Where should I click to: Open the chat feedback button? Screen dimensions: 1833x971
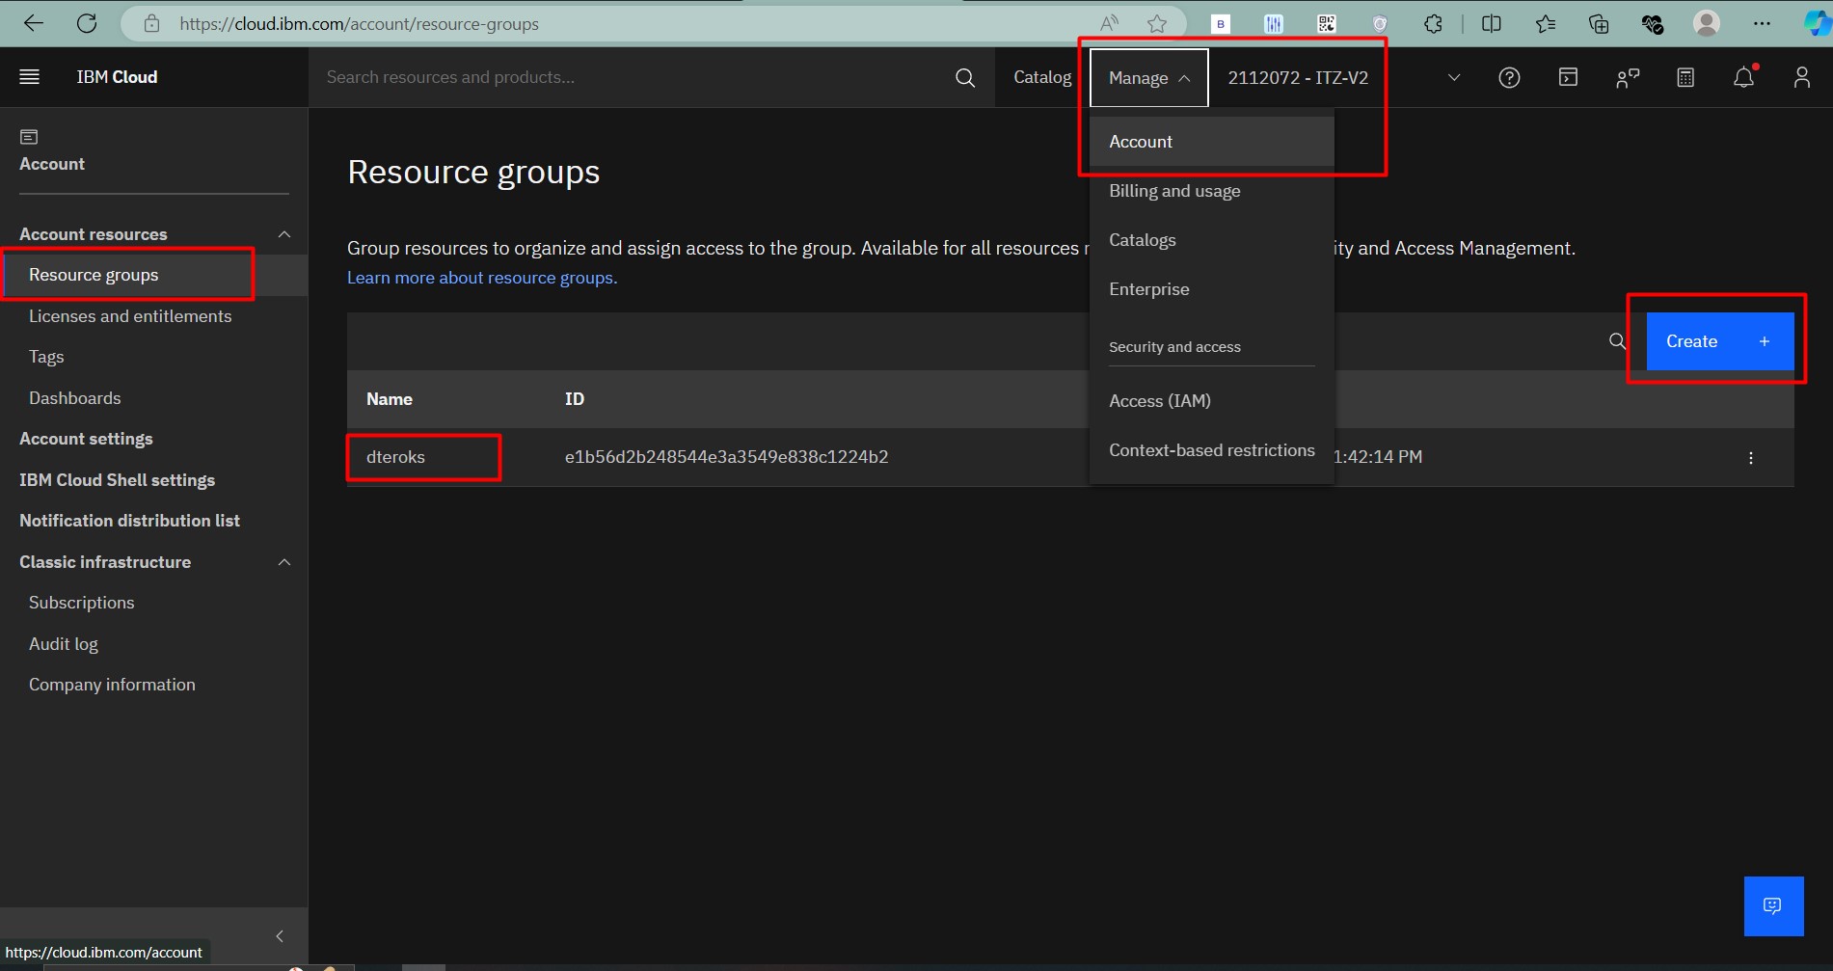tap(1773, 905)
